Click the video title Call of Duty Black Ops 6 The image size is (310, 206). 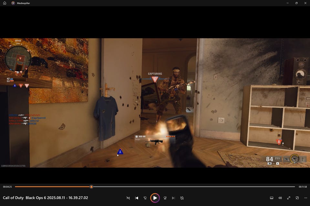coord(46,198)
